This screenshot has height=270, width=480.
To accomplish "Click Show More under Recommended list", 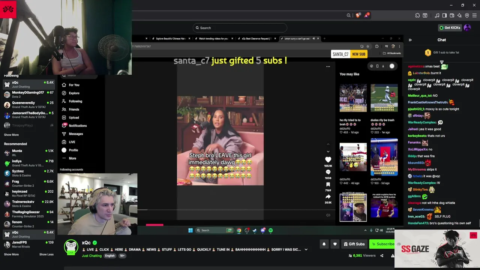I will [11, 254].
